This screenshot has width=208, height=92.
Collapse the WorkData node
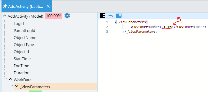[11, 79]
